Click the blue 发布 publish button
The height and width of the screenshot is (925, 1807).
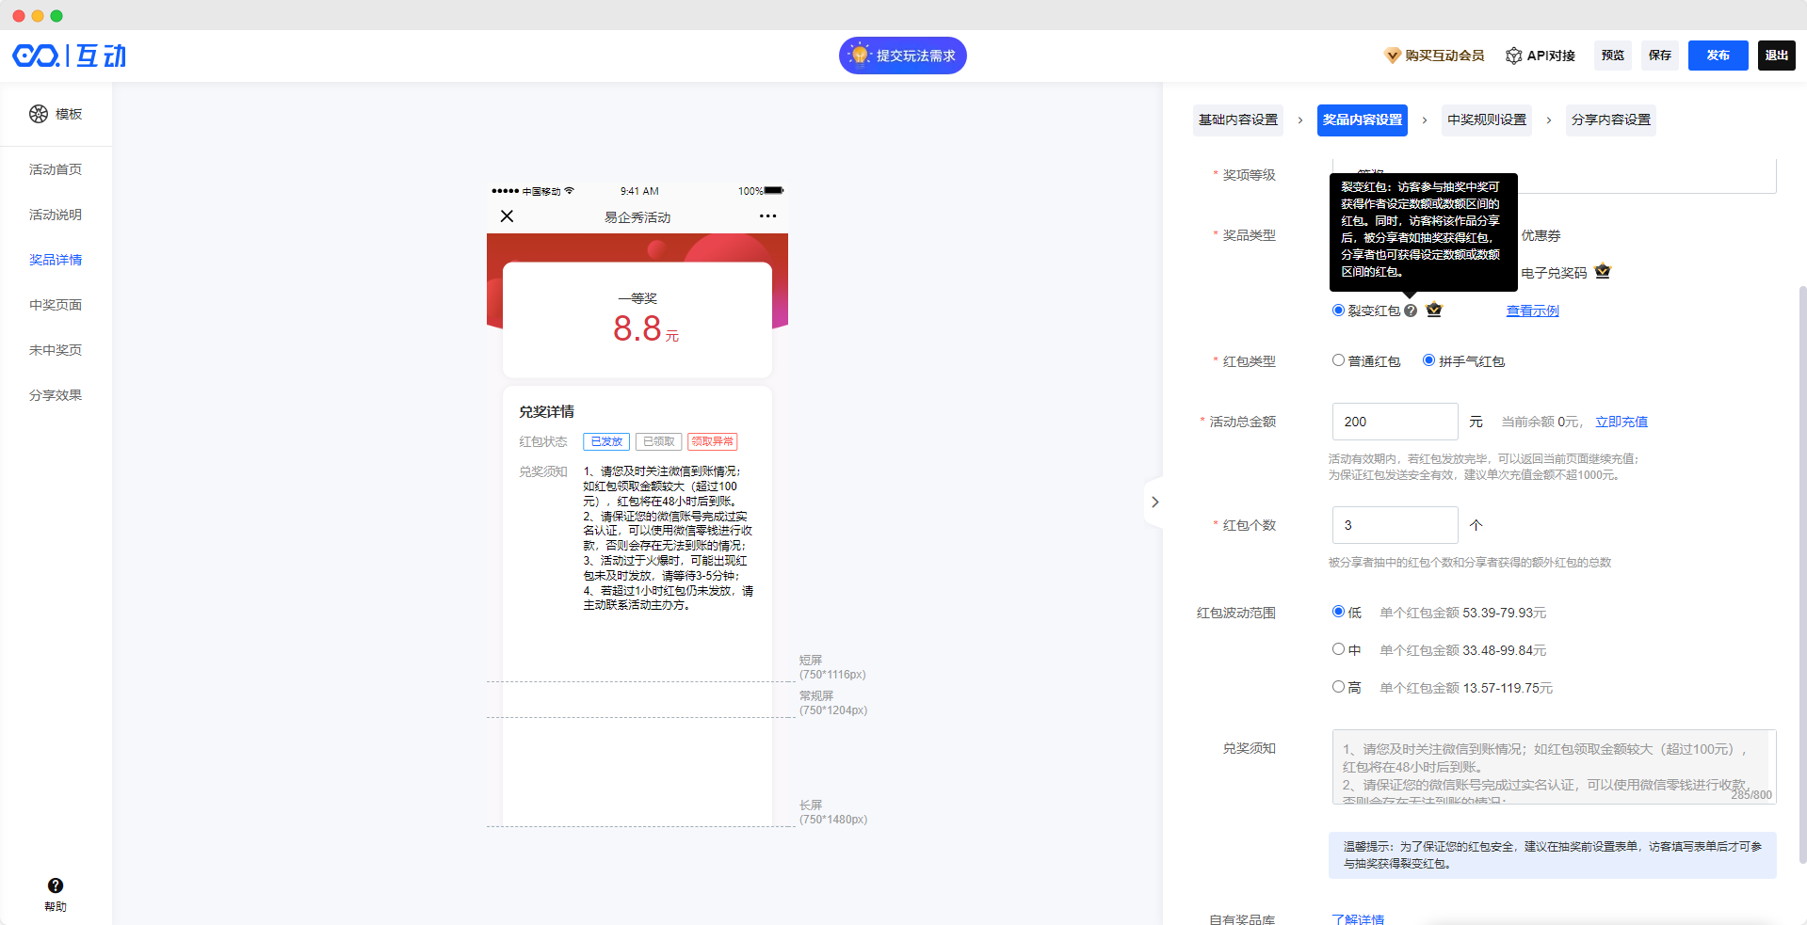pyautogui.click(x=1718, y=56)
